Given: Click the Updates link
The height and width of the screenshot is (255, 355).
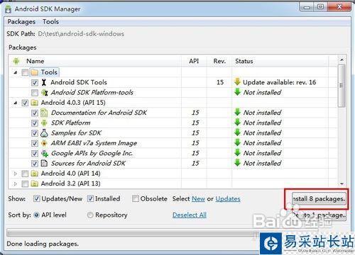Looking at the screenshot, I should [x=228, y=199].
